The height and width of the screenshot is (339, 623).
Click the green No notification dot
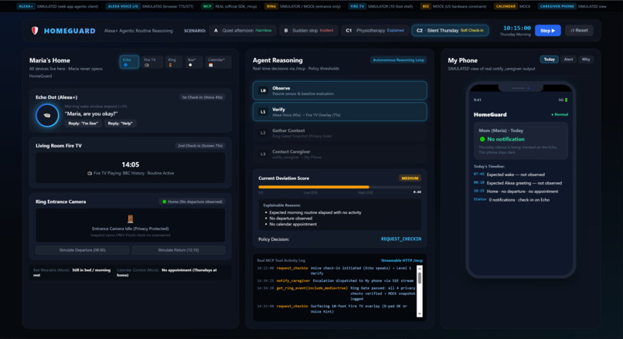(x=482, y=139)
